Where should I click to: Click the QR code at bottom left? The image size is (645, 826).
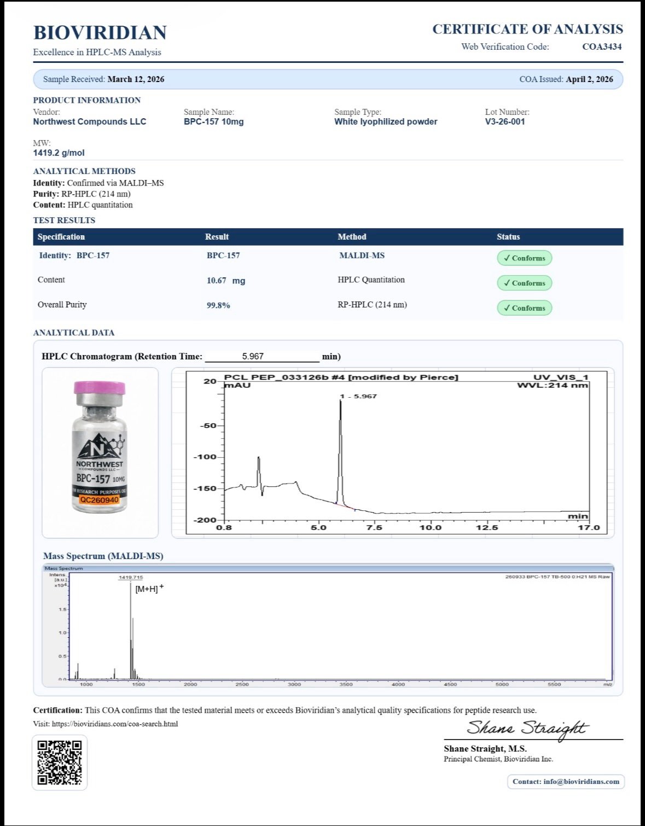coord(60,762)
